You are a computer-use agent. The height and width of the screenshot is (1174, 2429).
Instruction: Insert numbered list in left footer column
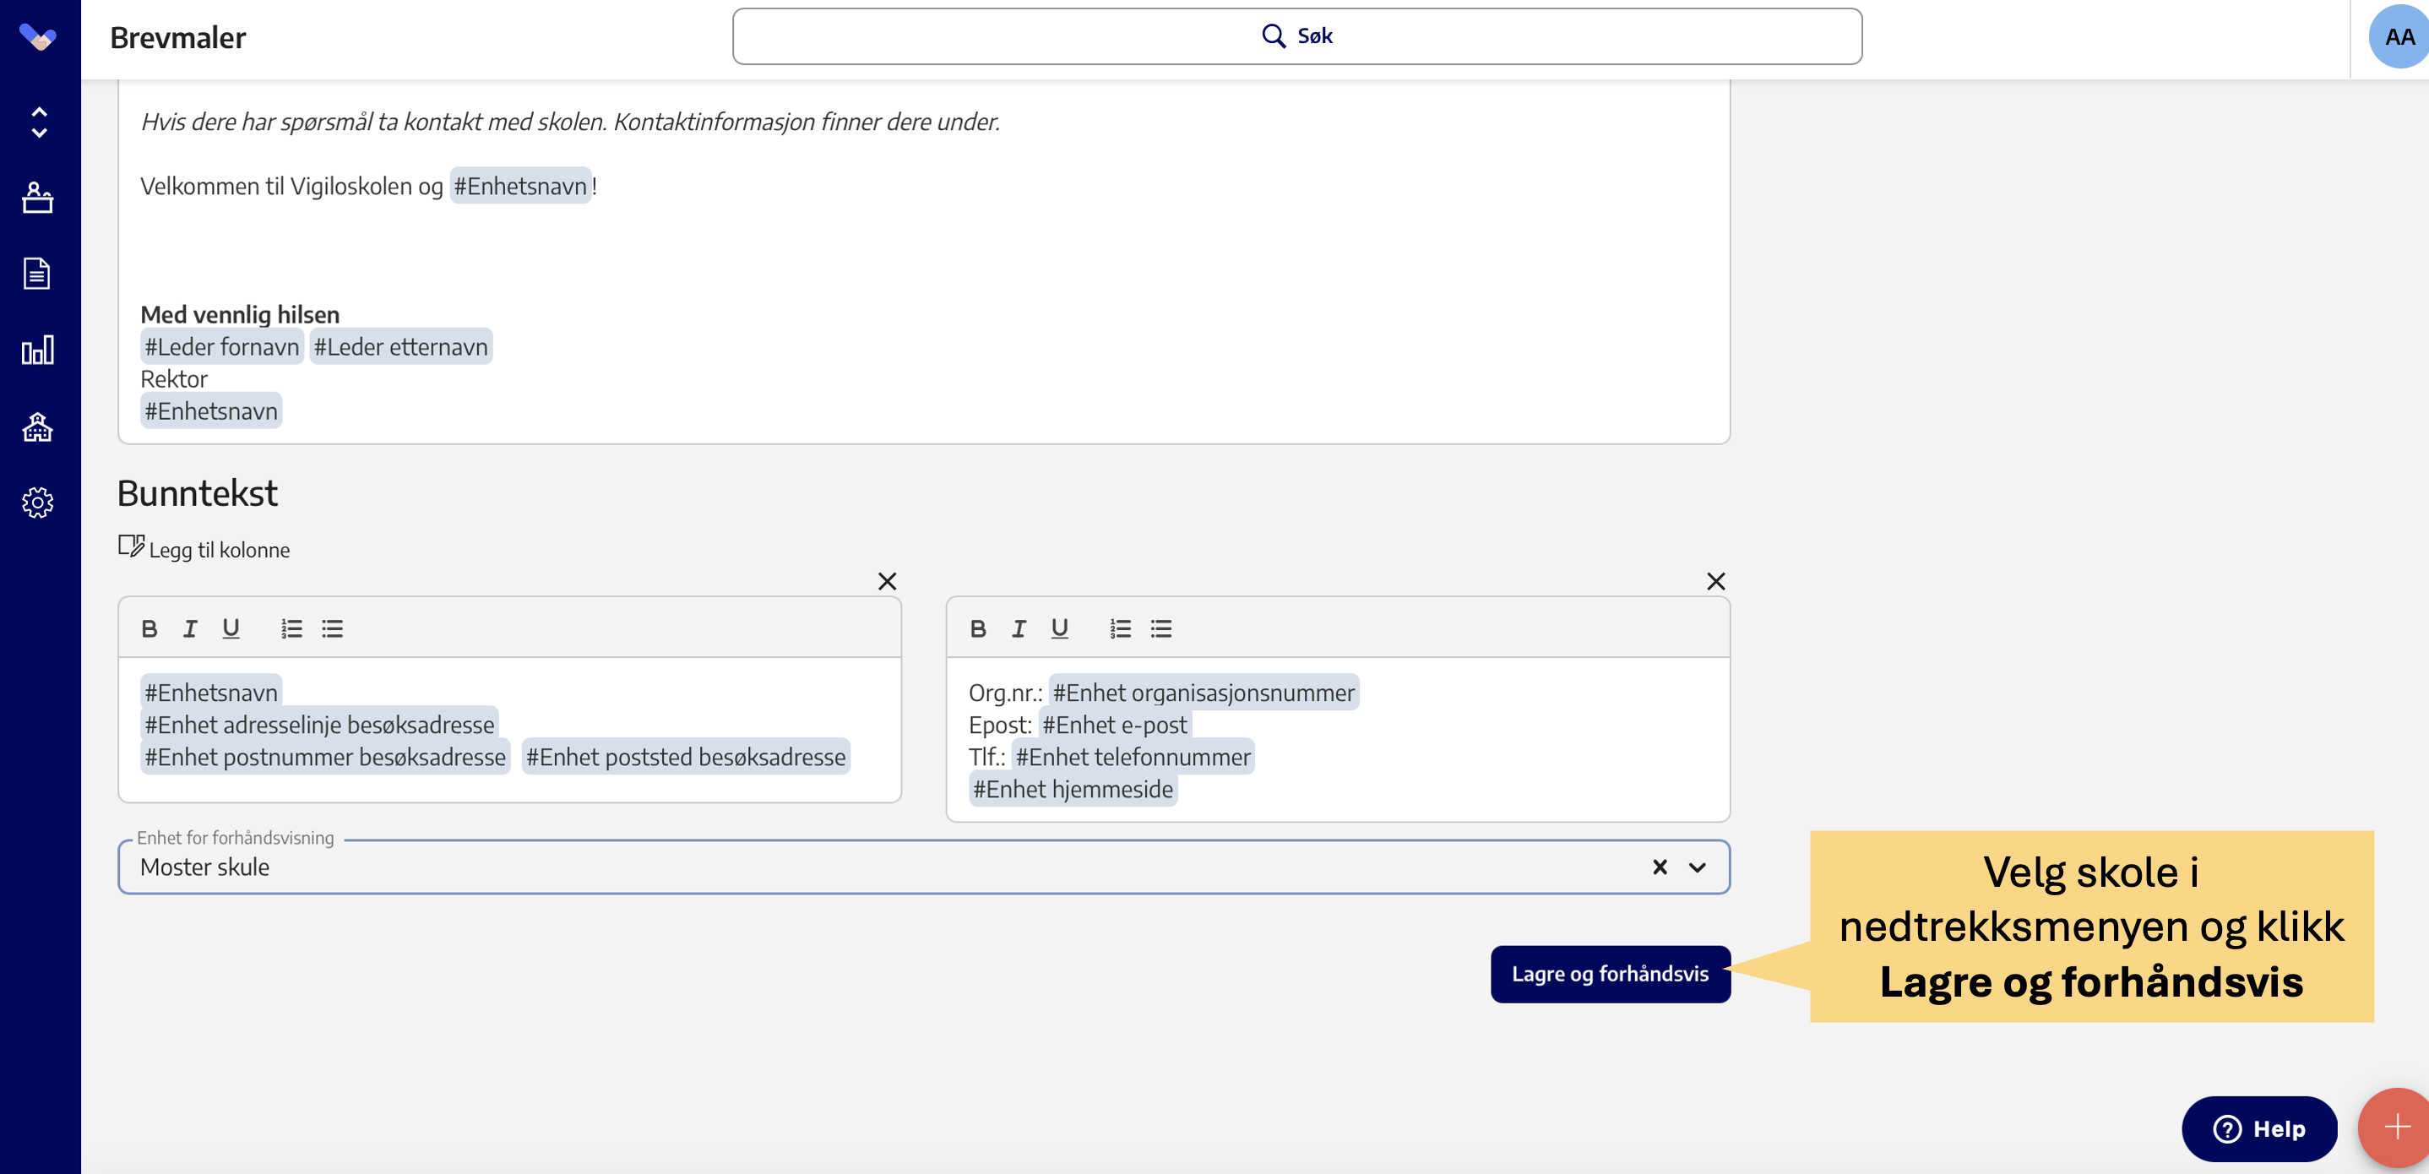(x=291, y=629)
